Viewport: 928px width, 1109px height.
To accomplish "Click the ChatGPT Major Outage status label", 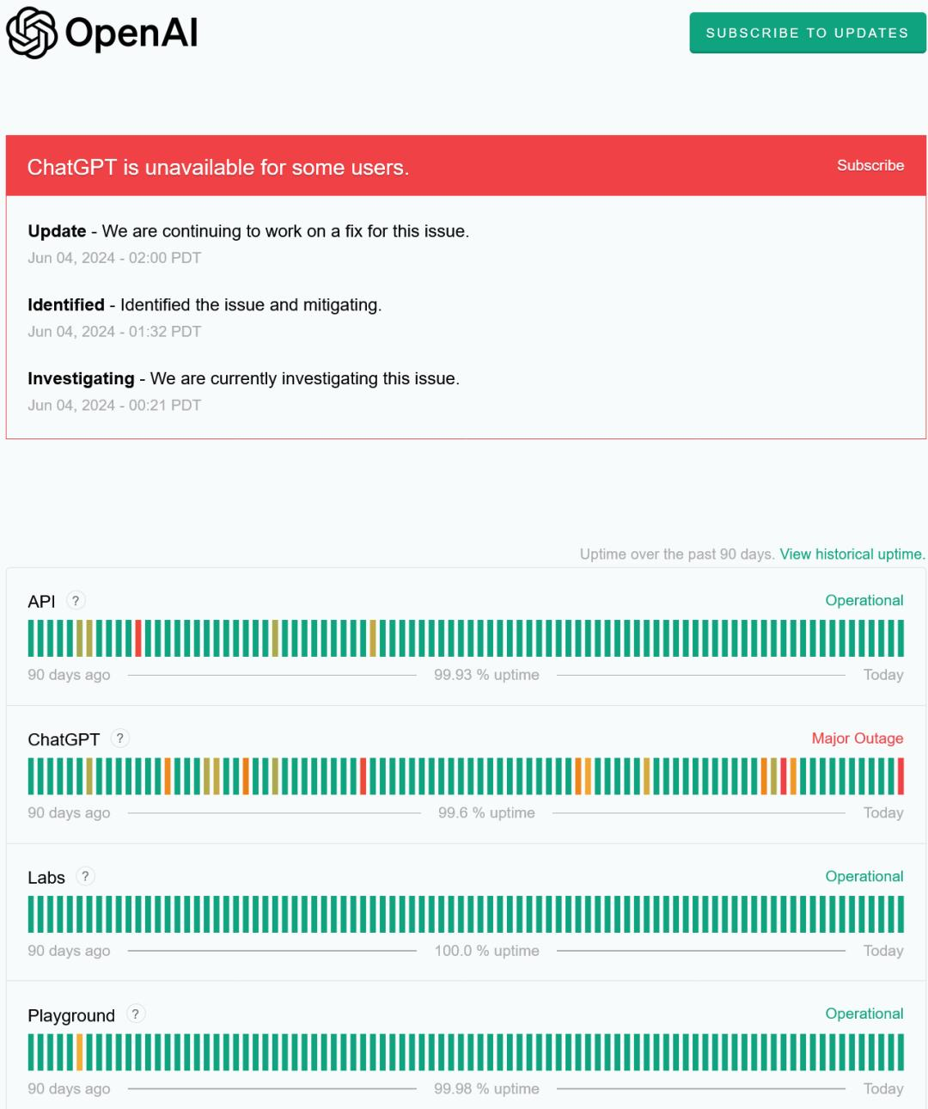I will click(857, 738).
